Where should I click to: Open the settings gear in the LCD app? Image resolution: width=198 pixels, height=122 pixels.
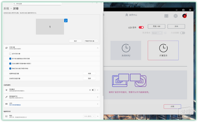click(x=175, y=16)
